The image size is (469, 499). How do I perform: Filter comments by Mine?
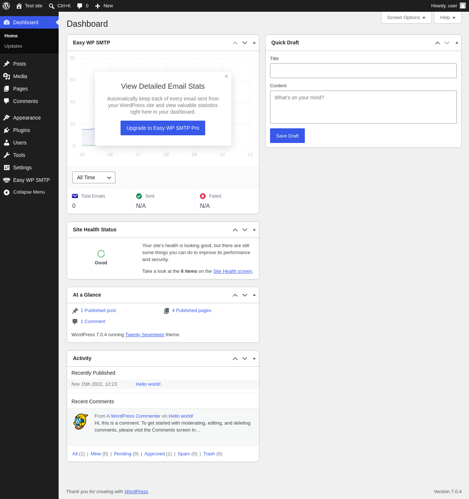tap(96, 454)
